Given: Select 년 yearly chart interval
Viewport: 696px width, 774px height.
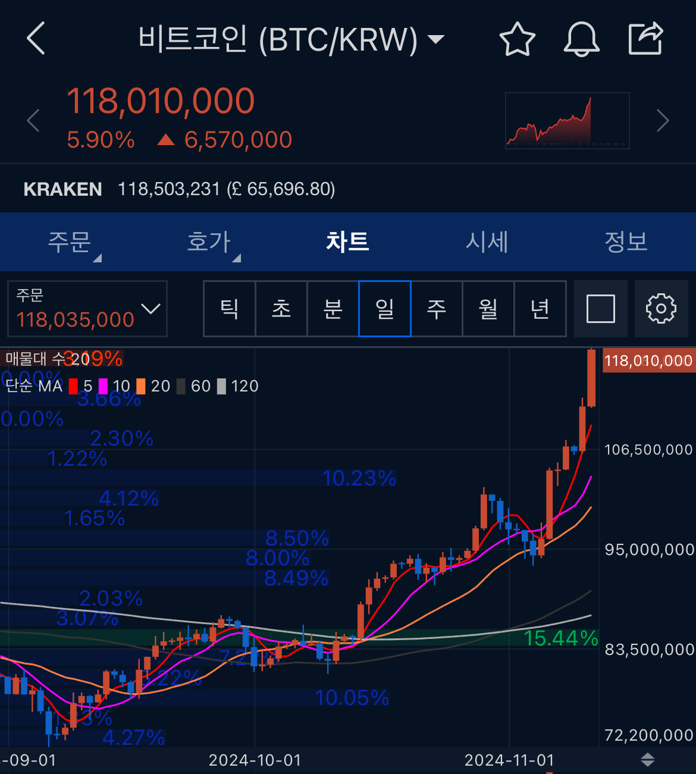Looking at the screenshot, I should (x=540, y=309).
